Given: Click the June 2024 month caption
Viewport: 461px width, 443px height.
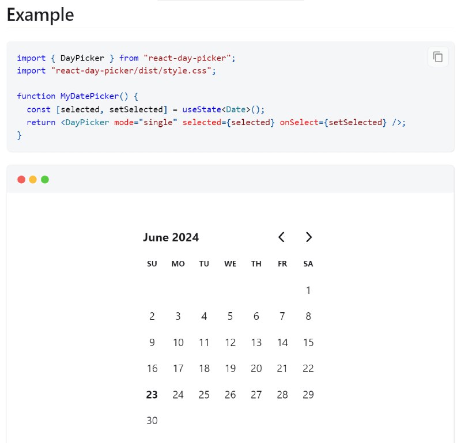Looking at the screenshot, I should tap(171, 237).
